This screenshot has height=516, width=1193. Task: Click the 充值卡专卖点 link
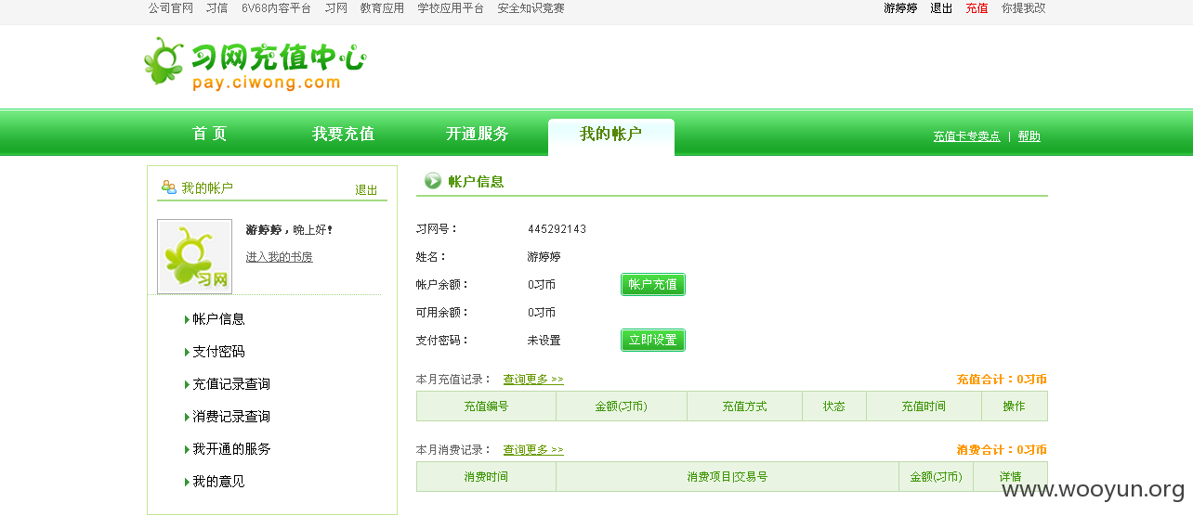pos(967,136)
